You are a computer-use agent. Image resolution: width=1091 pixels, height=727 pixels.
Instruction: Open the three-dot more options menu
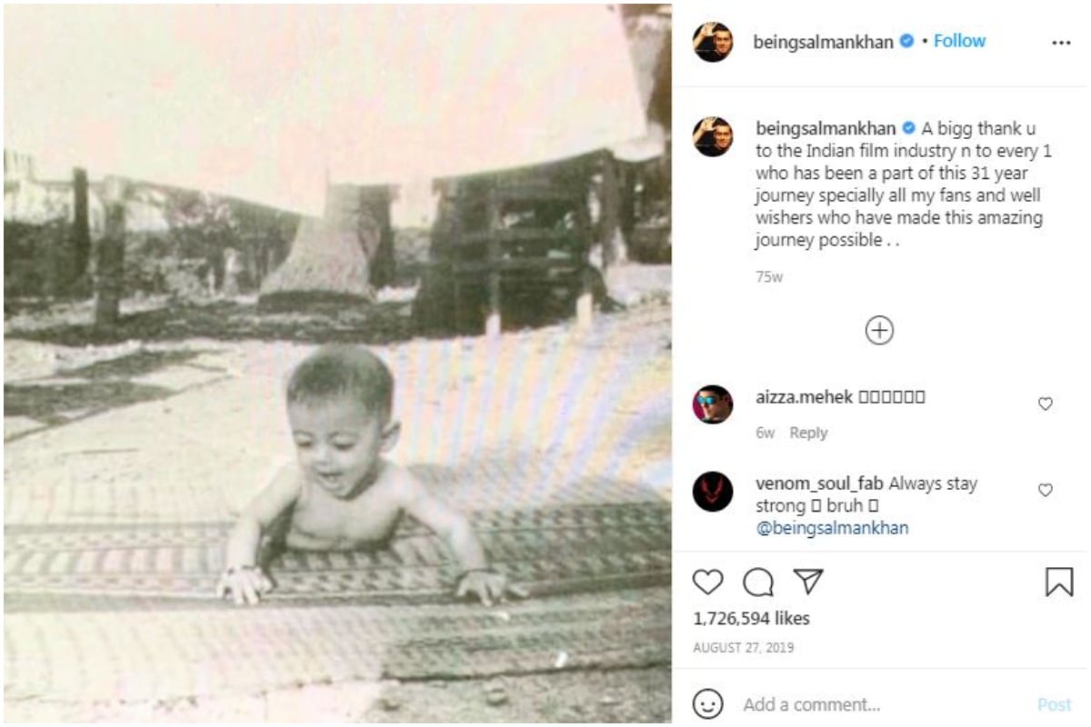1061,43
